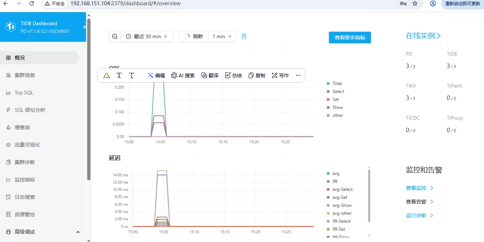
Task: Toggle the other legend series
Action: tap(335, 116)
